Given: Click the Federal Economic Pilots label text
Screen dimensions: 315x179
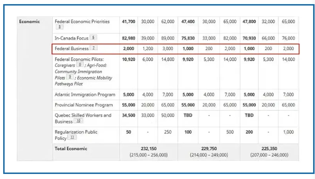Looking at the screenshot, I should point(80,59).
